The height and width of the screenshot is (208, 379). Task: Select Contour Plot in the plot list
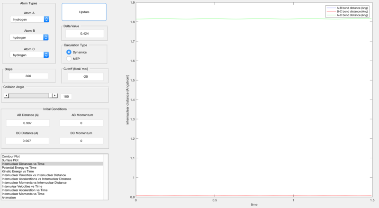[x=53, y=156]
